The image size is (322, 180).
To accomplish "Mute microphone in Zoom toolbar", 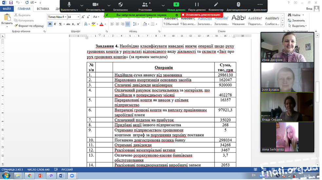I will click(69, 6).
